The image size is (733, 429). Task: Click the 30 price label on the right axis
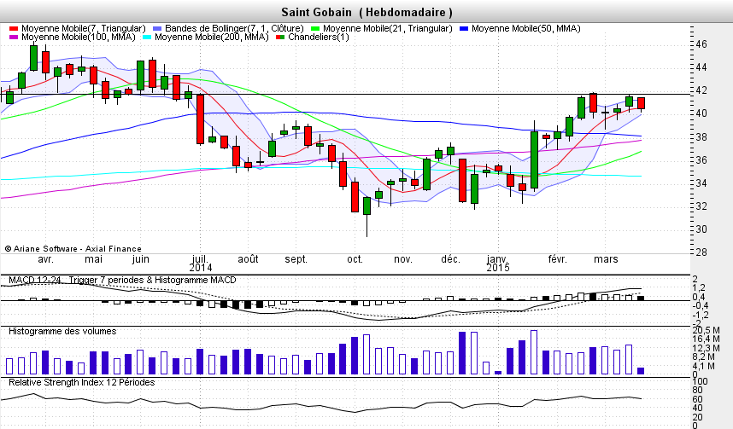coord(701,229)
